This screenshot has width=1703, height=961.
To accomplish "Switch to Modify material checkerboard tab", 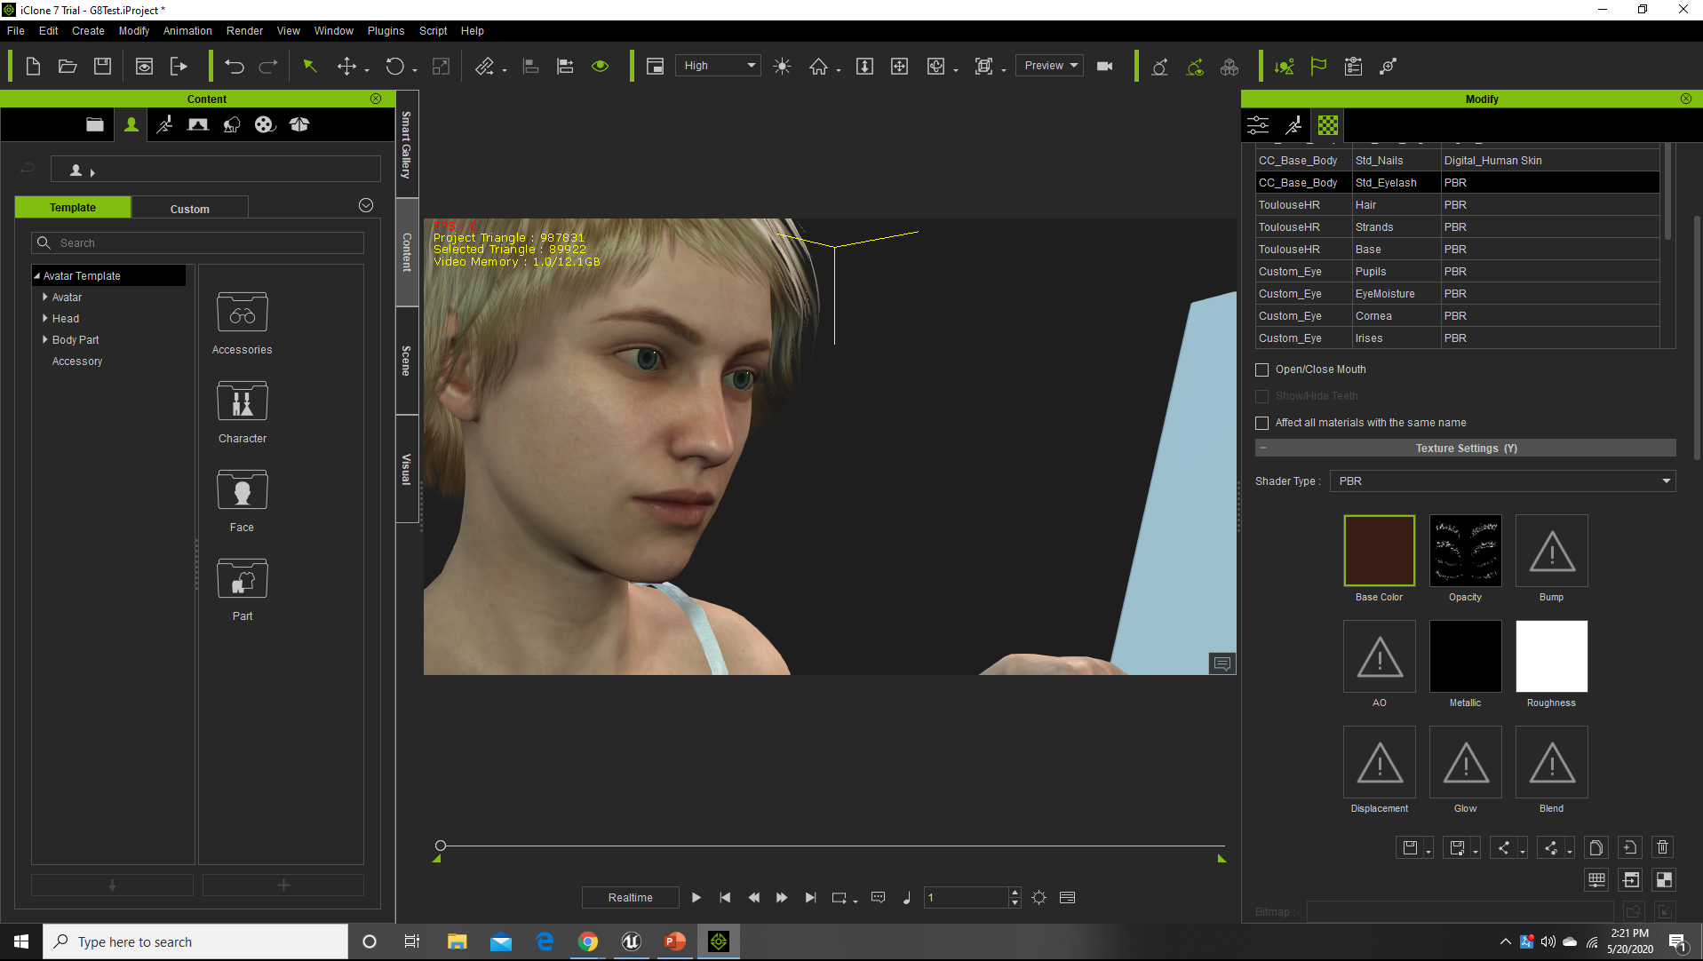I will coord(1327,125).
